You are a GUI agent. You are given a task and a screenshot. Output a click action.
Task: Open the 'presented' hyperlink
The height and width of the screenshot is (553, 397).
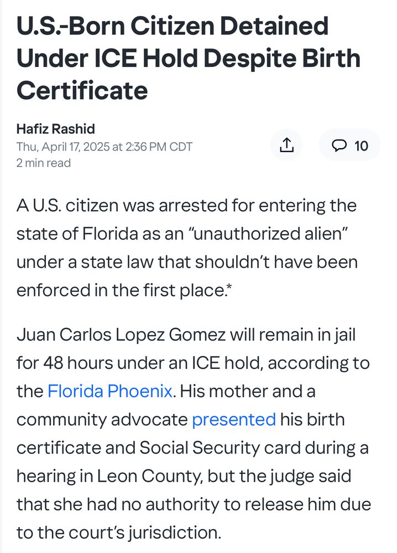(234, 419)
